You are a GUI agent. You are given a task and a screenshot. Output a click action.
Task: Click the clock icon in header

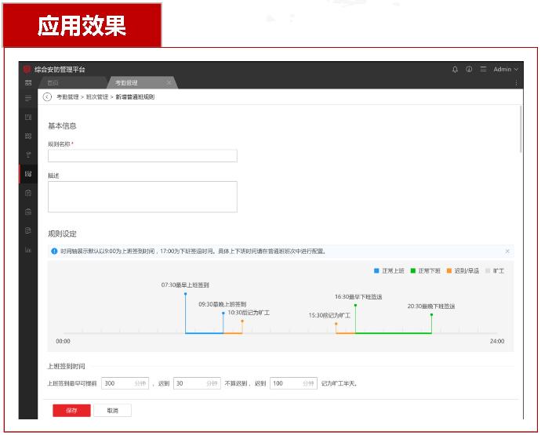coord(469,70)
